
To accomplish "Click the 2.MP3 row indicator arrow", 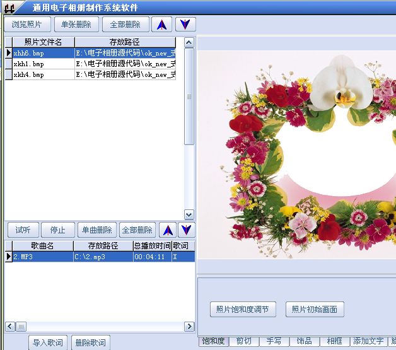I will 9,257.
